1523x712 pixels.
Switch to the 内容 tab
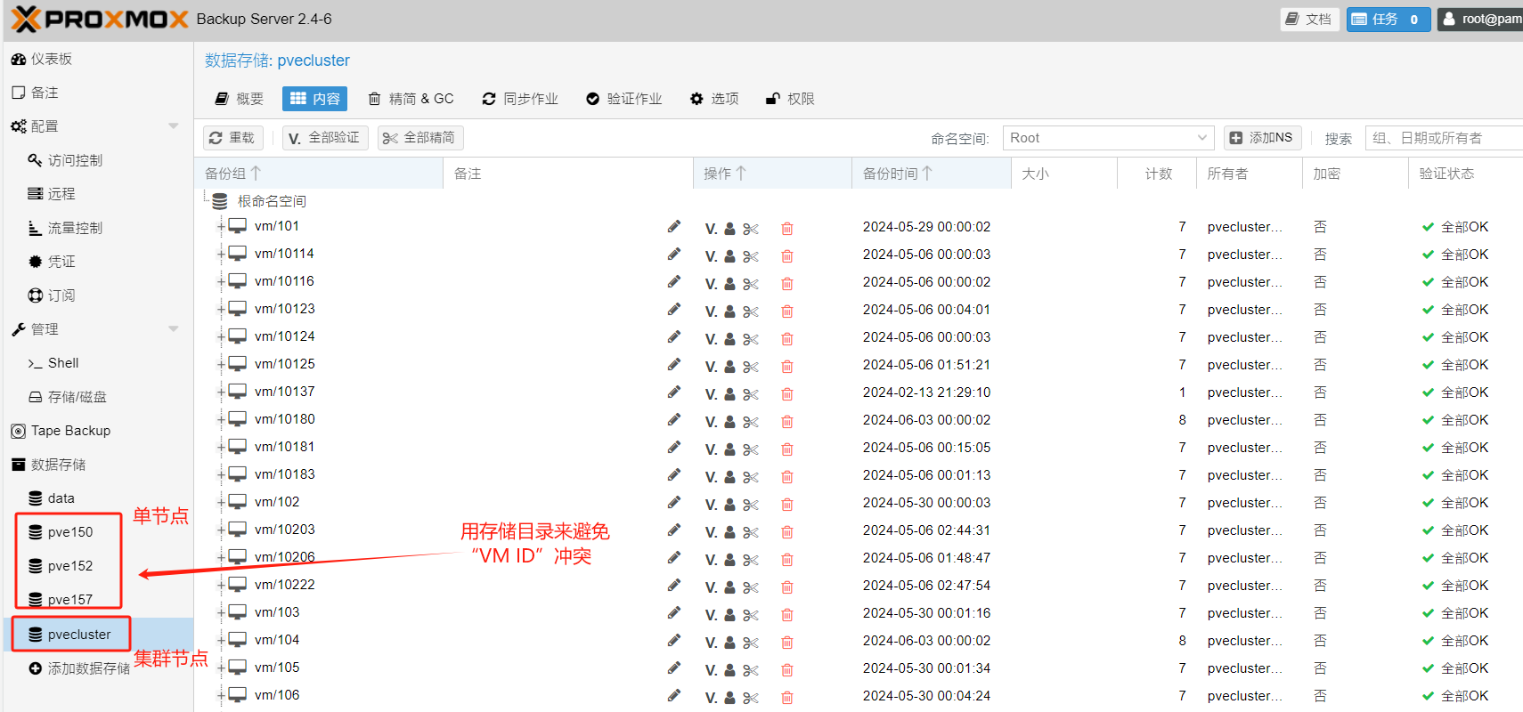coord(314,99)
